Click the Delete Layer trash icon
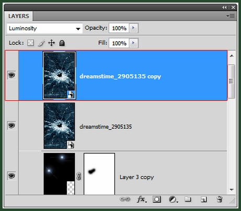 tap(219, 199)
